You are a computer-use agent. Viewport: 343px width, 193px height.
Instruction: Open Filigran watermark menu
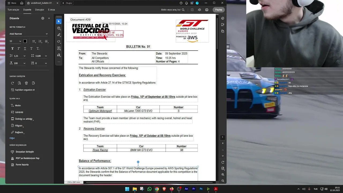[17, 126]
